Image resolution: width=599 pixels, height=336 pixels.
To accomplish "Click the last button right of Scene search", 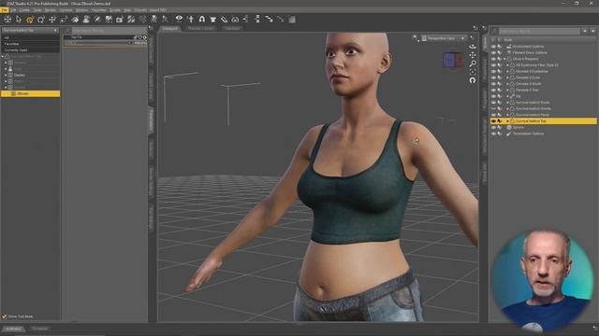I will click(592, 31).
